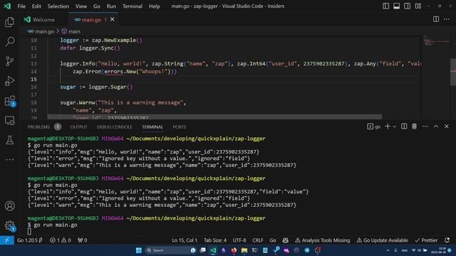
Task: Open the Windows Start button
Action: (139, 250)
